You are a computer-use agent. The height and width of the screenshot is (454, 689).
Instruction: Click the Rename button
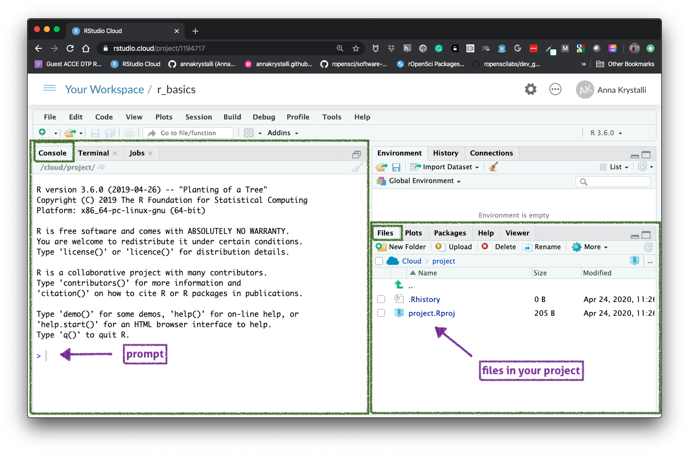542,247
